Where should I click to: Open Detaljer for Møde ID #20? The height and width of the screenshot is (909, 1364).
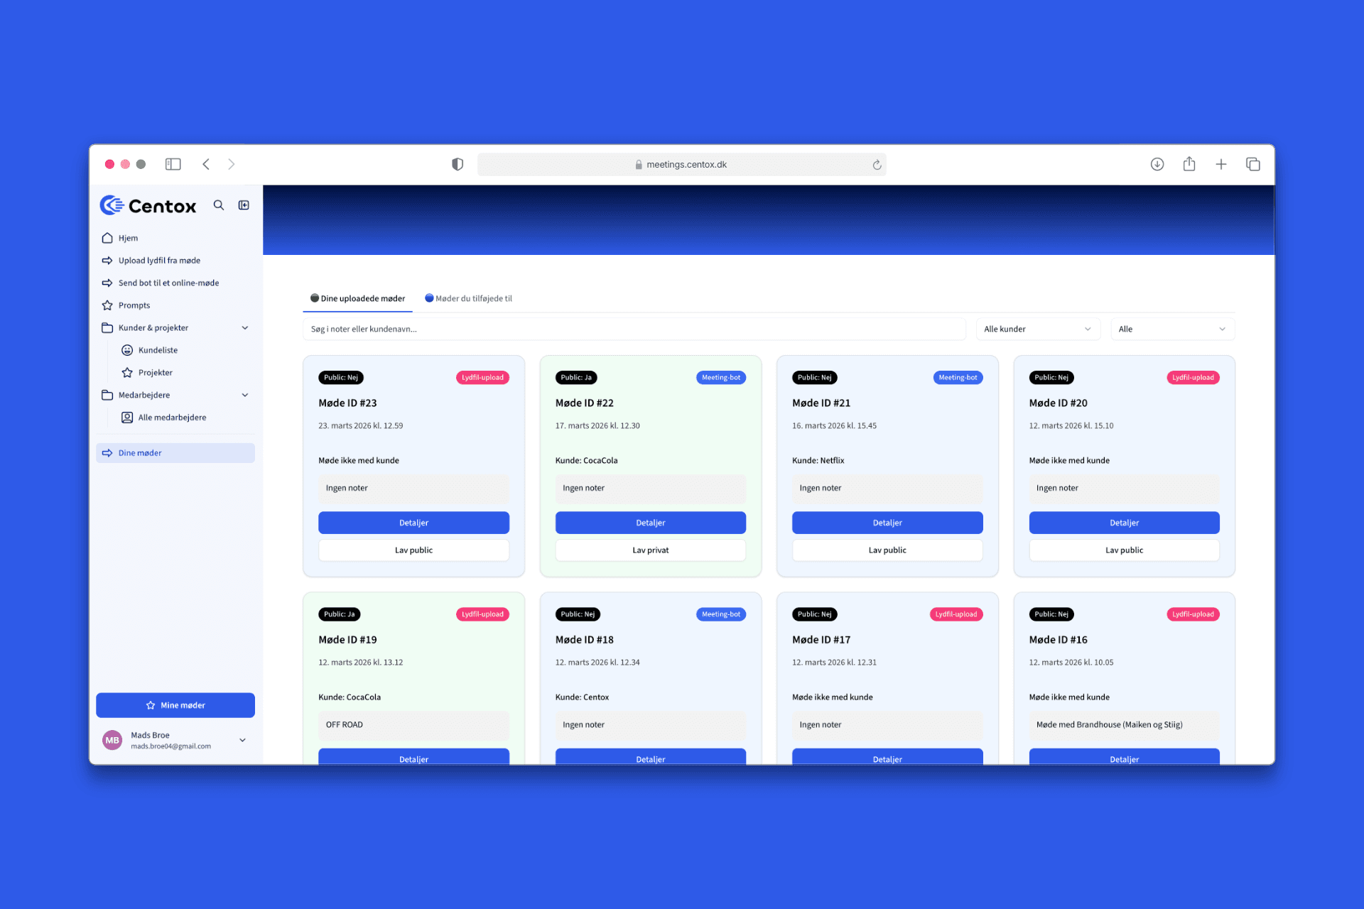coord(1124,523)
